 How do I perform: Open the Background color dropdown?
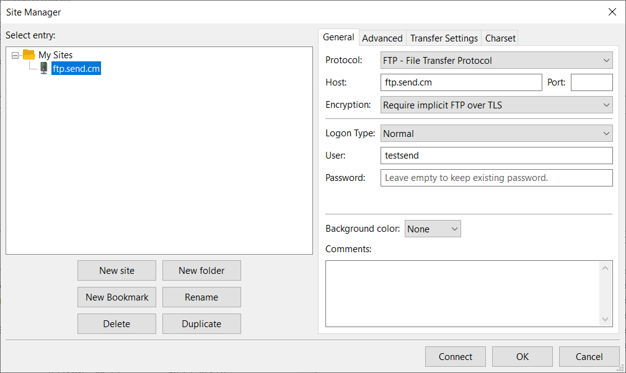pos(433,229)
